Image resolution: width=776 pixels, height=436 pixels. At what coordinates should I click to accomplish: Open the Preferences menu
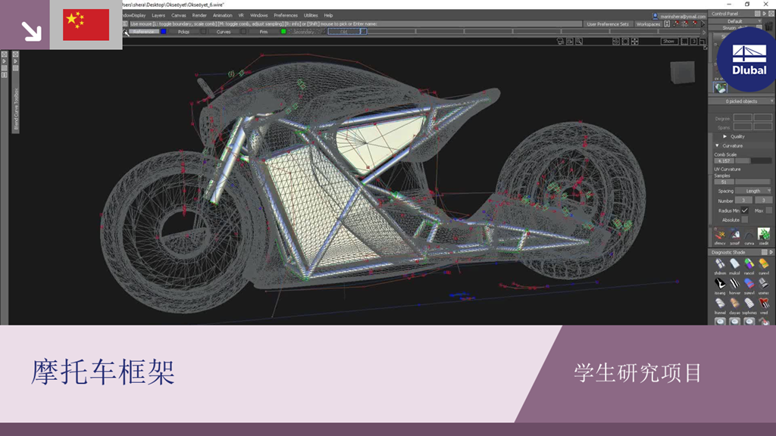(x=286, y=15)
